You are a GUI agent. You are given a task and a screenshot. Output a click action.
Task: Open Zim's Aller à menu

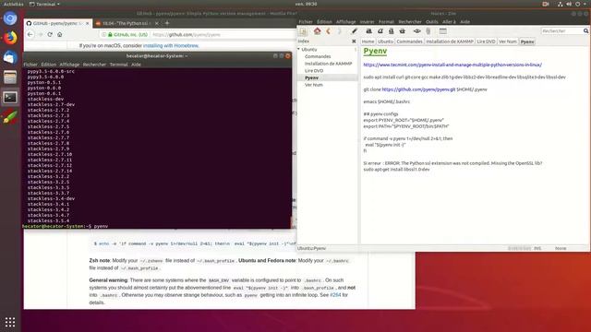(x=449, y=22)
